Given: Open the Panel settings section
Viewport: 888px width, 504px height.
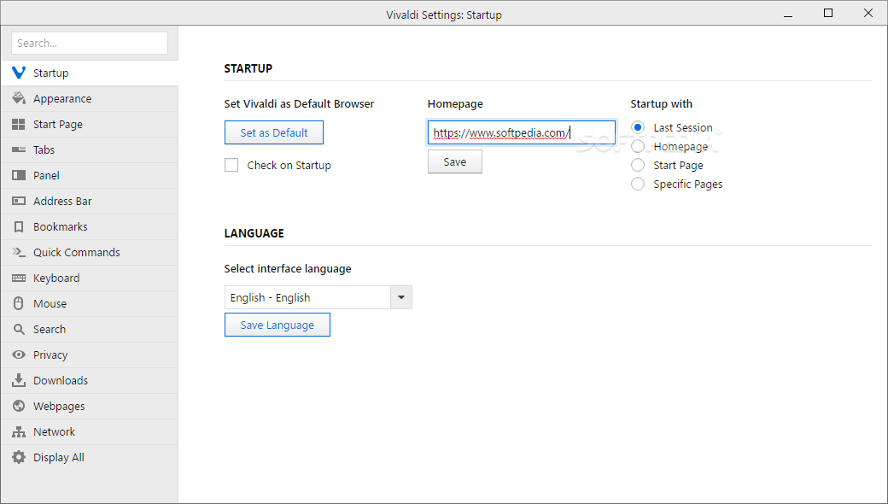Looking at the screenshot, I should click(x=90, y=176).
